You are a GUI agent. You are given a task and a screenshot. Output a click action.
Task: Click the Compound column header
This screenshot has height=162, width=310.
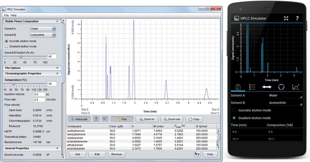tap(87, 126)
